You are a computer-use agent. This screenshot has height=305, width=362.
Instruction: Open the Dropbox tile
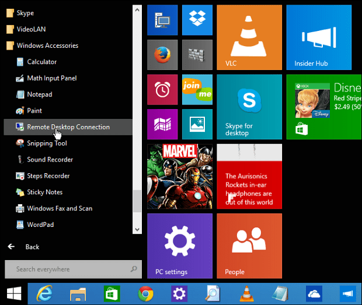[x=197, y=20]
